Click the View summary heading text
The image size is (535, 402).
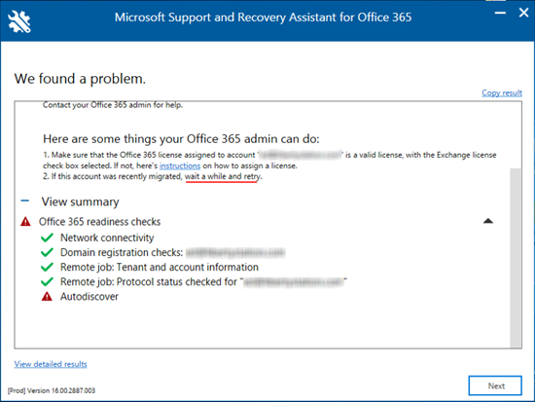point(80,201)
